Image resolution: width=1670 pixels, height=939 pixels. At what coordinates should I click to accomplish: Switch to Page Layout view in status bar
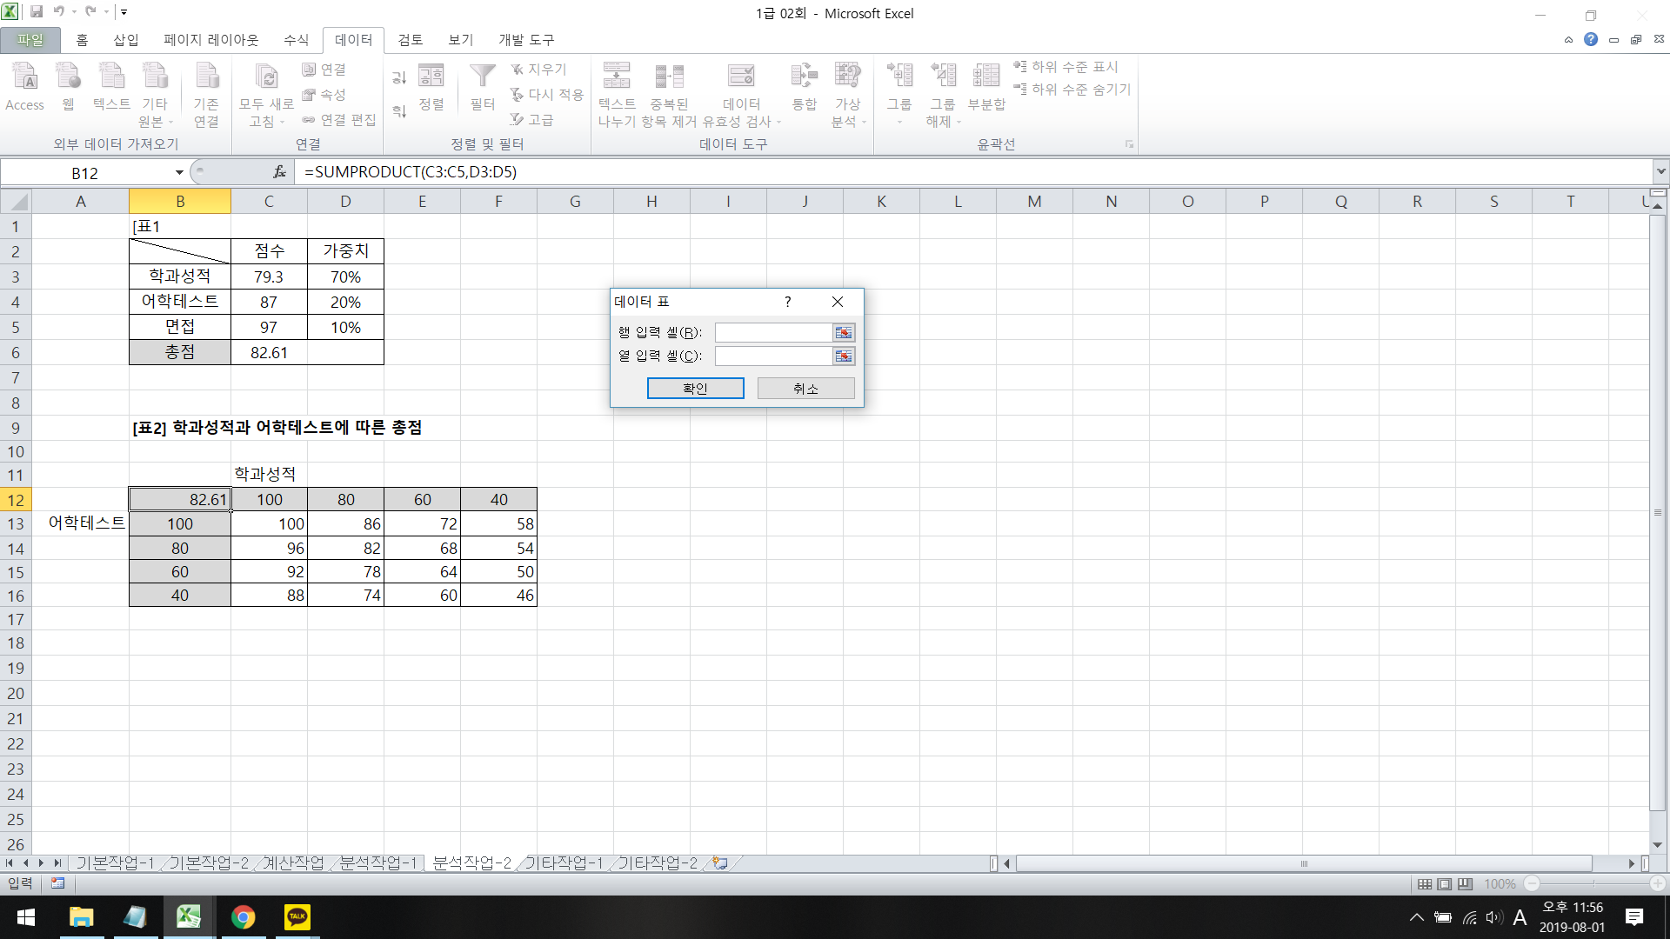(x=1445, y=884)
